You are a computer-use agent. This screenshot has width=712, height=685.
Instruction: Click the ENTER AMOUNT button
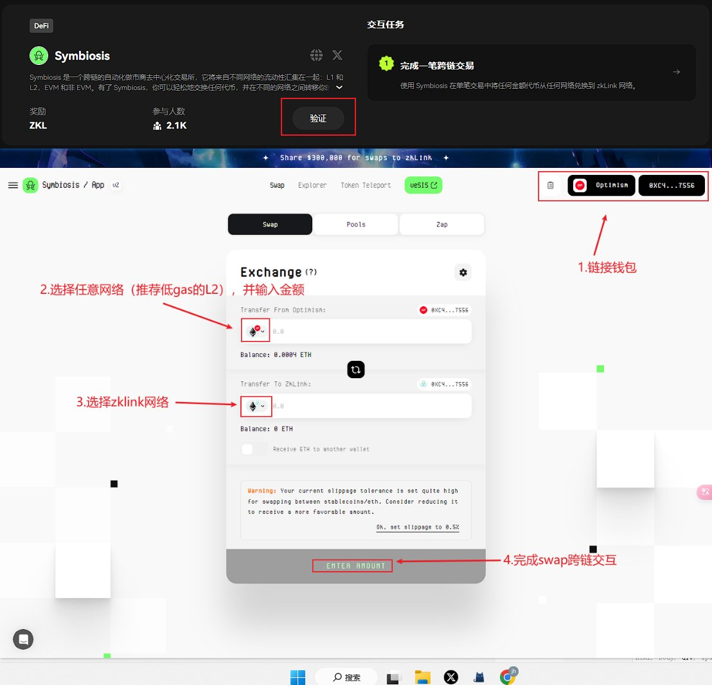click(355, 566)
